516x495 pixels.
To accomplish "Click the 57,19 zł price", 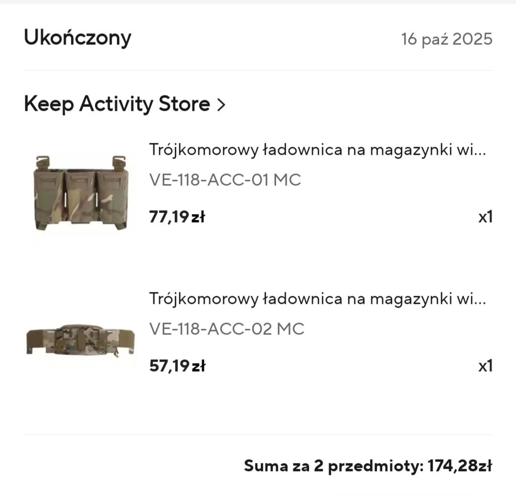I will click(177, 366).
